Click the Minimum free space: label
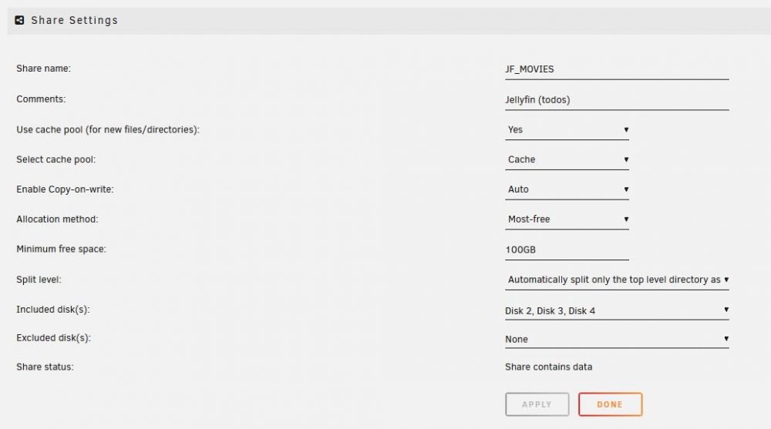This screenshot has width=771, height=429. [x=61, y=249]
